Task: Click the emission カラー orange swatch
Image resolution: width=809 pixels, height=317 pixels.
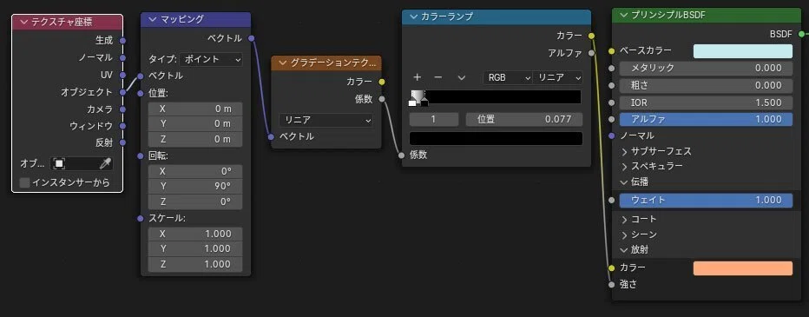Action: click(742, 268)
